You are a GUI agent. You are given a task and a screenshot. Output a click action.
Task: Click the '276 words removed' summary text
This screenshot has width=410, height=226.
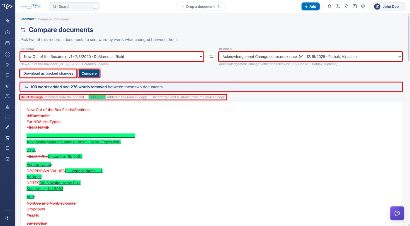(x=89, y=87)
